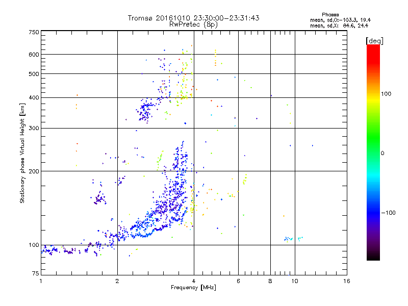Click the y-axis tick label "400"
This screenshot has height=306, width=408.
click(34, 97)
